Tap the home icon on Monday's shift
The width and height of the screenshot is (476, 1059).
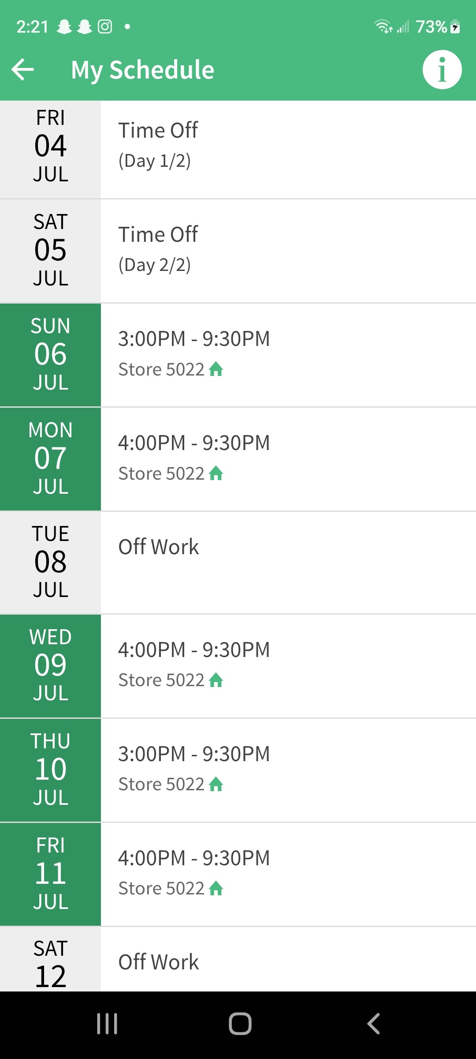click(x=216, y=473)
